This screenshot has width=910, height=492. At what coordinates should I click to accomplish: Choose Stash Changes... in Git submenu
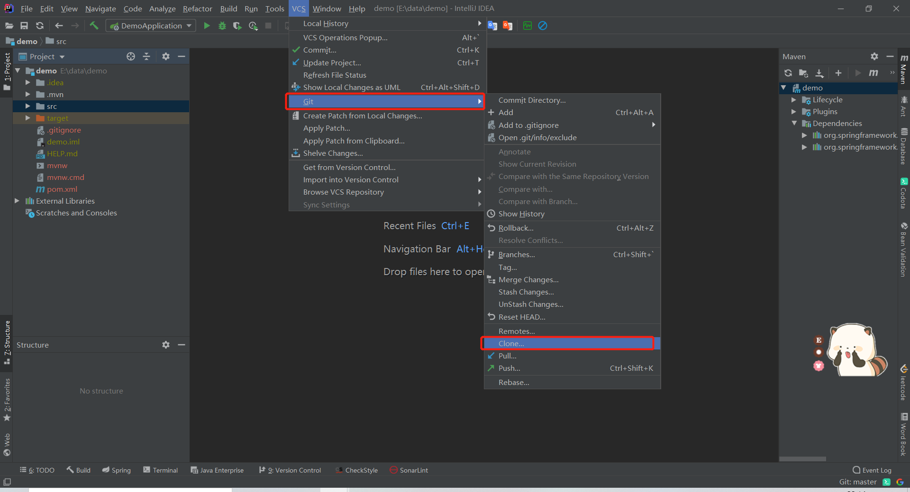[572, 292]
